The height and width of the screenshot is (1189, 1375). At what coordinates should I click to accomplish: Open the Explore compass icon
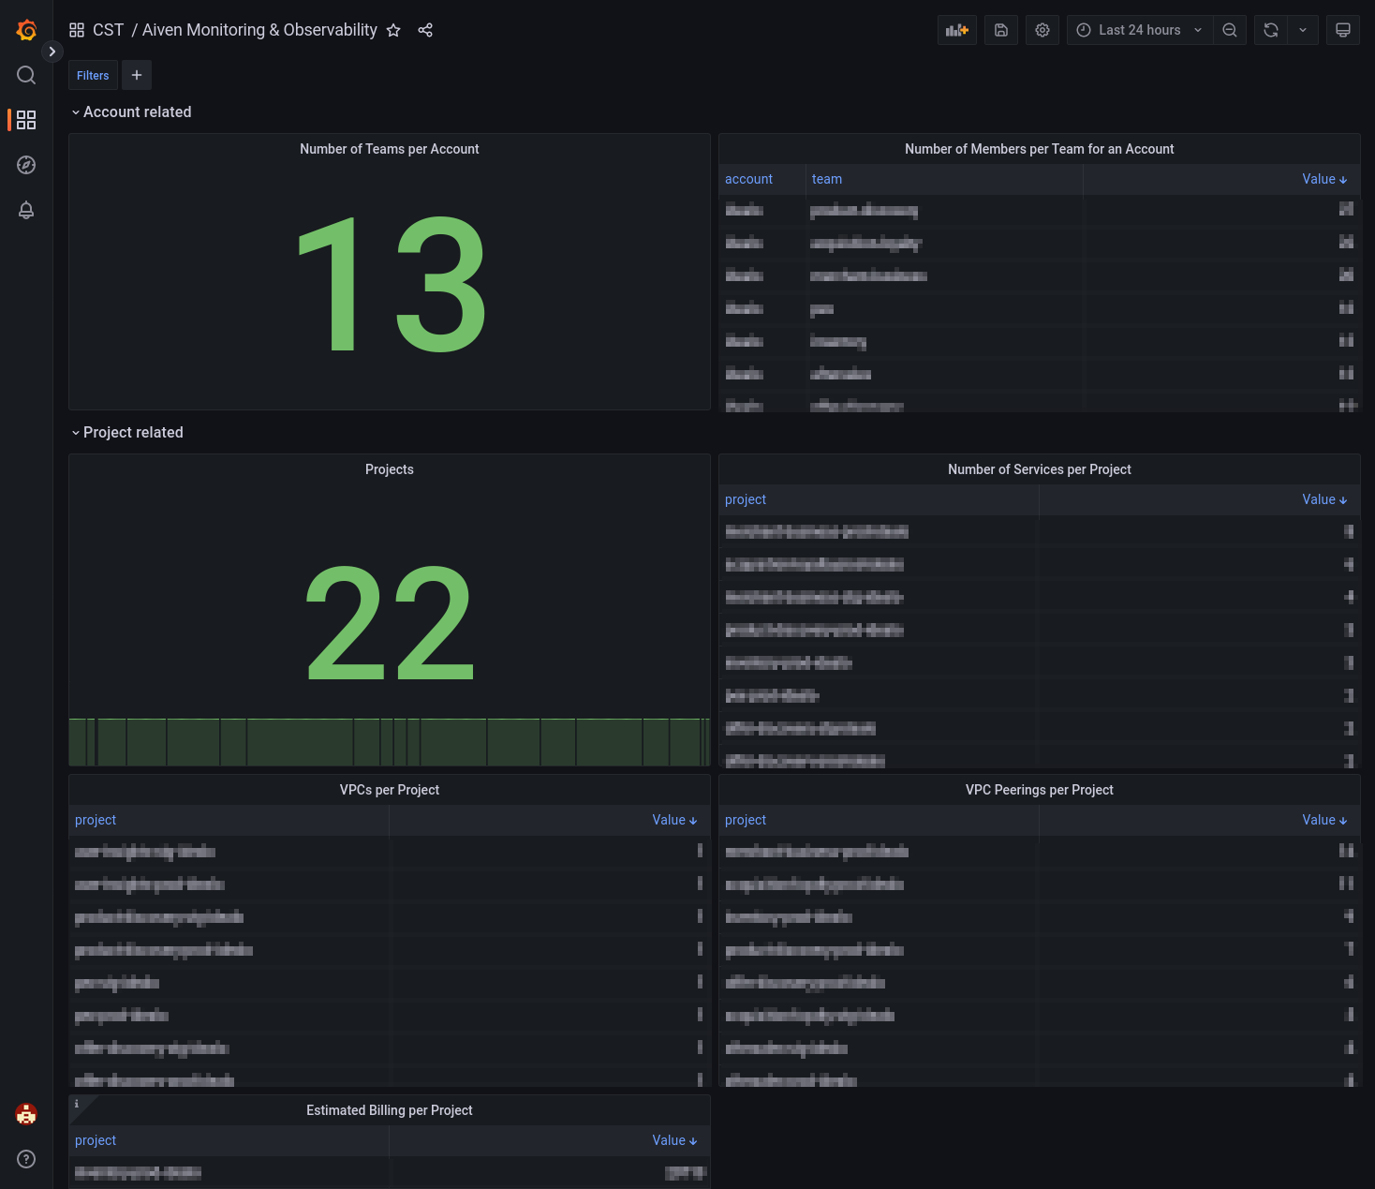point(26,165)
